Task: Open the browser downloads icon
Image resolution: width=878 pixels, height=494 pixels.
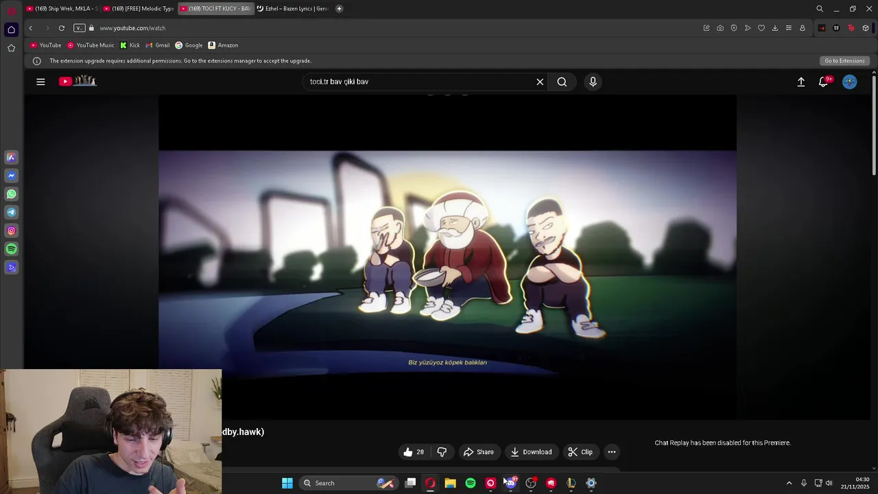Action: (x=775, y=28)
